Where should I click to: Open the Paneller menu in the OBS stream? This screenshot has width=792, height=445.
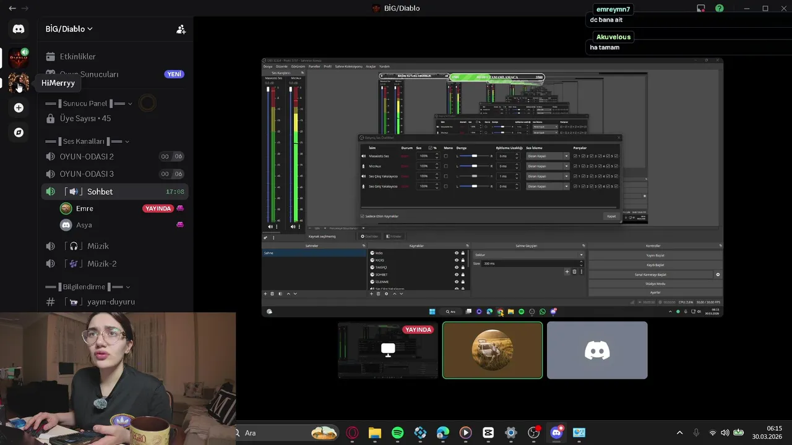[314, 67]
